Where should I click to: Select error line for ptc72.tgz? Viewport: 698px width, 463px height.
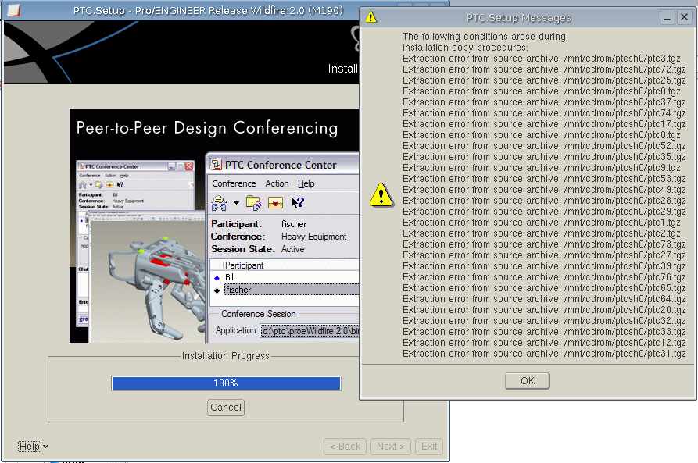click(x=544, y=69)
